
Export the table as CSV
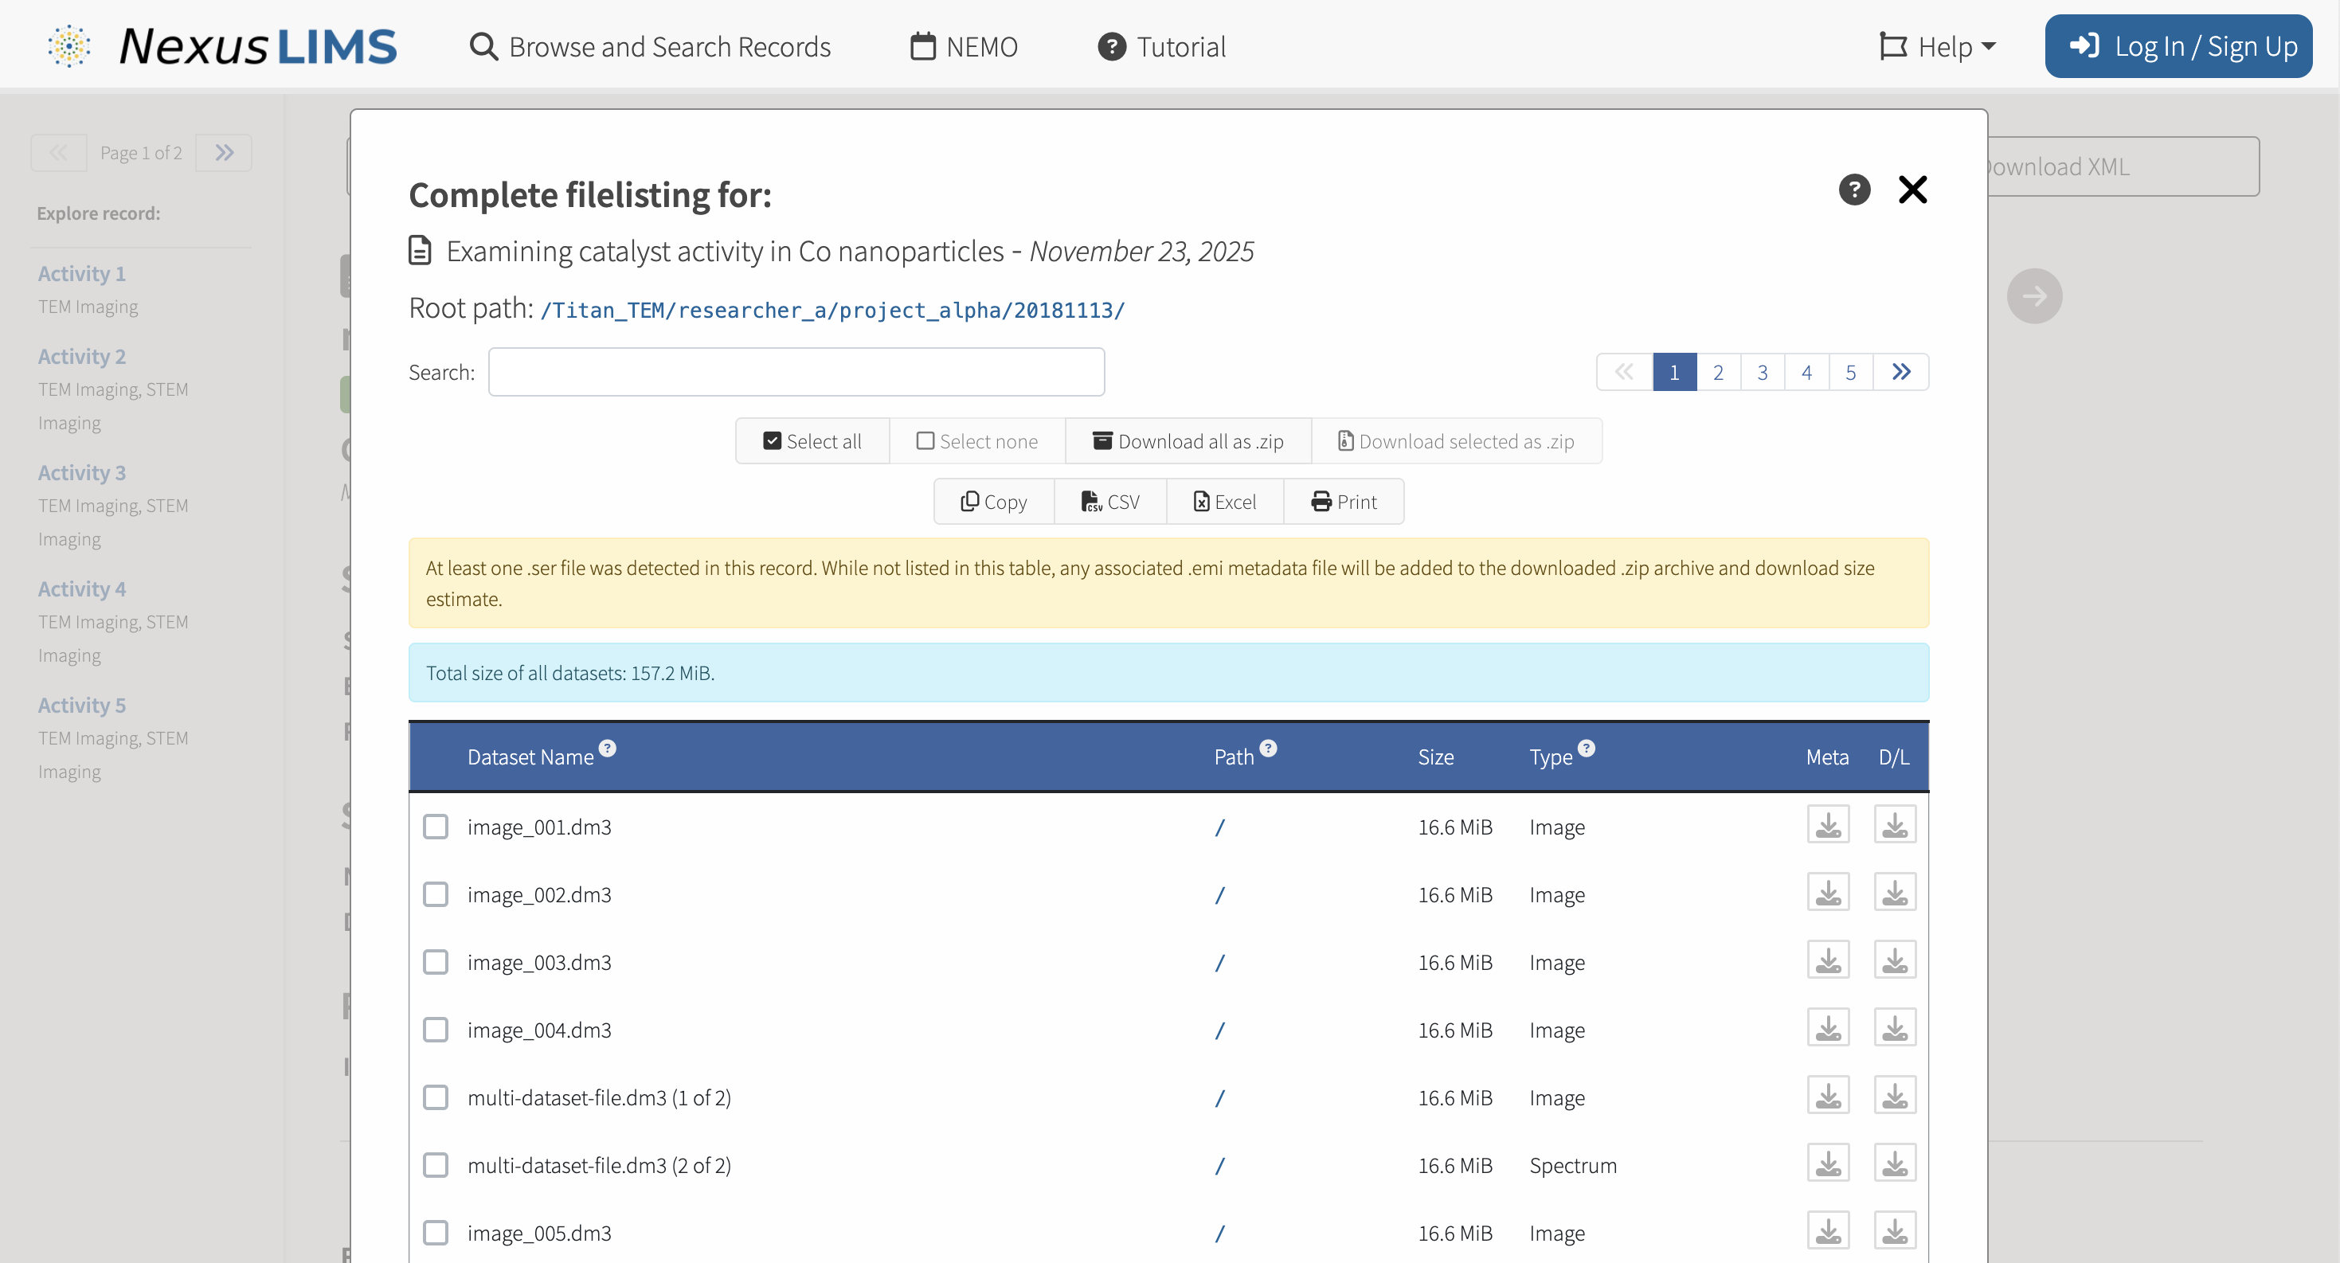click(1110, 501)
